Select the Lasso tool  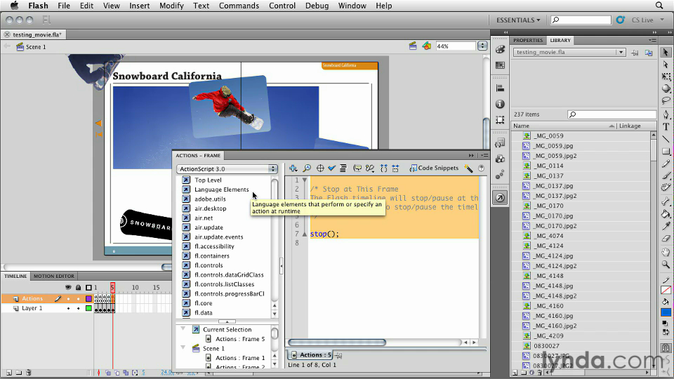(666, 100)
